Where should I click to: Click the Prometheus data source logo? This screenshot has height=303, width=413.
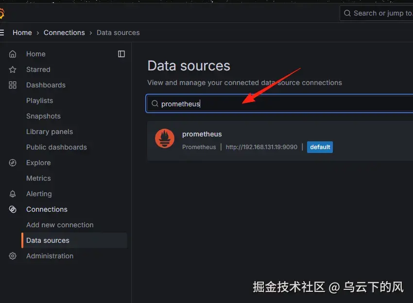point(164,138)
